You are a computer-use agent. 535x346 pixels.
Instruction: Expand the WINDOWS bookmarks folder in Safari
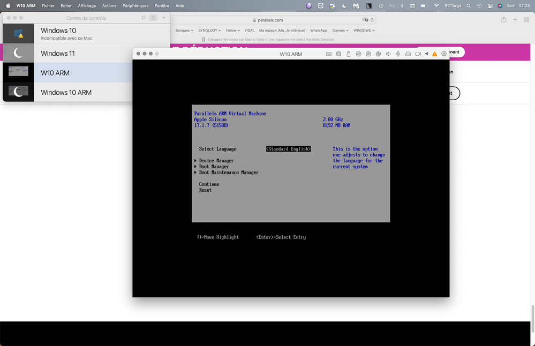click(364, 31)
